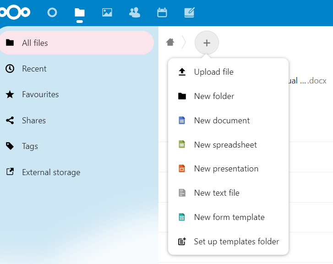Click the blue document icon

click(182, 120)
